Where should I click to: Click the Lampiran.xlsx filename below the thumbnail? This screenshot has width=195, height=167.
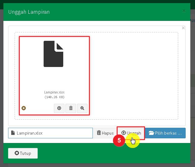pos(54,93)
